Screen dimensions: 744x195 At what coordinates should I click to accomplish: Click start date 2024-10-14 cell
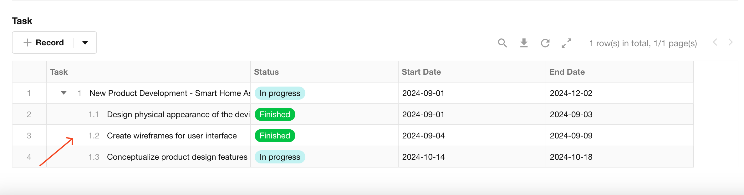423,157
